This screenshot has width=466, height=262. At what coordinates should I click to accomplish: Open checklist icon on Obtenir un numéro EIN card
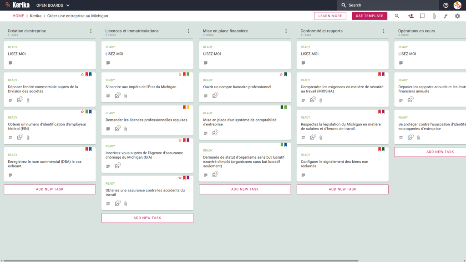(x=20, y=137)
